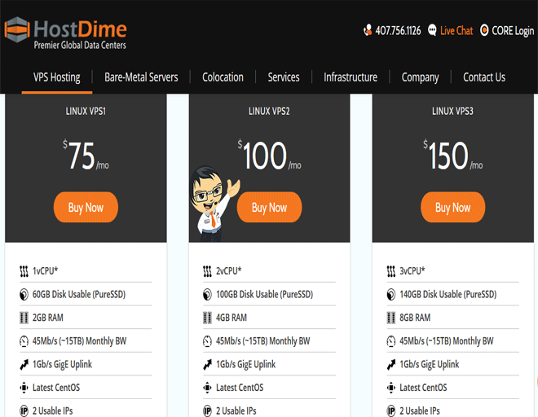538x417 pixels.
Task: Click the disk icon beside 60GB Disk Usable
Action: click(24, 295)
